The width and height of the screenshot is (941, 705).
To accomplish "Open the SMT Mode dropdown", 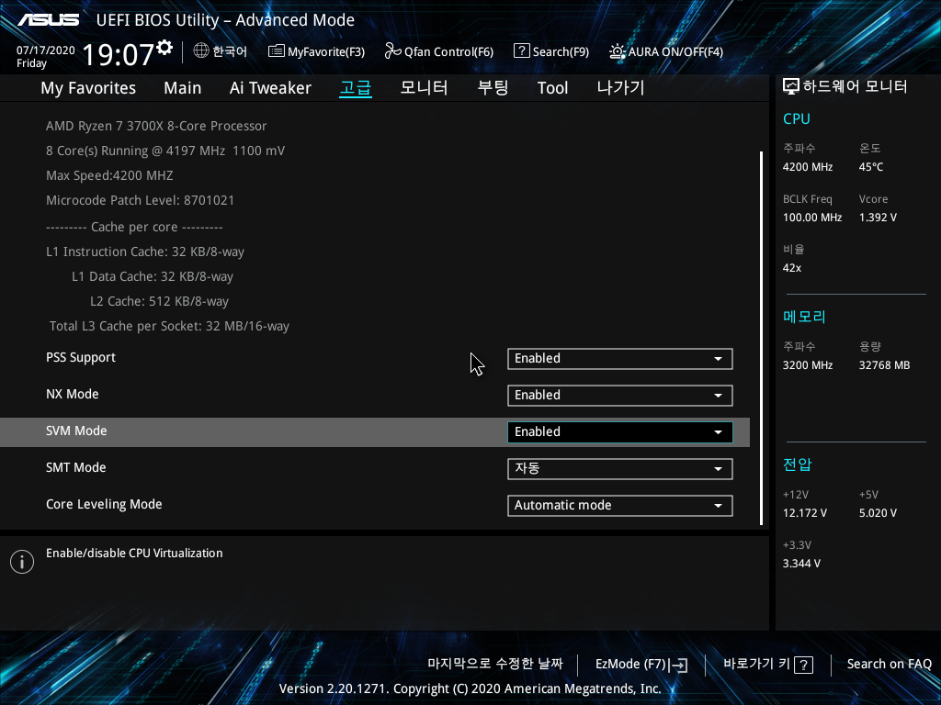I will (620, 469).
